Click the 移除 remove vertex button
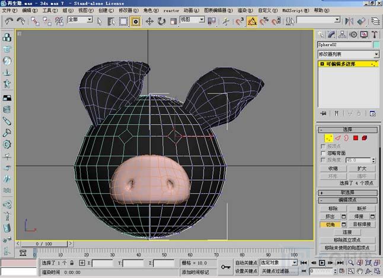The height and width of the screenshot is (278, 383). (333, 208)
